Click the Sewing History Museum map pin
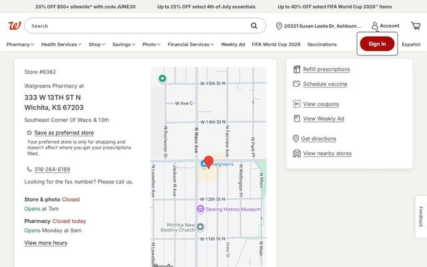The height and width of the screenshot is (267, 427). click(x=200, y=209)
